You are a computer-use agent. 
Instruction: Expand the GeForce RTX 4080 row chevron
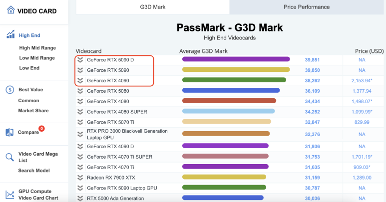point(80,101)
